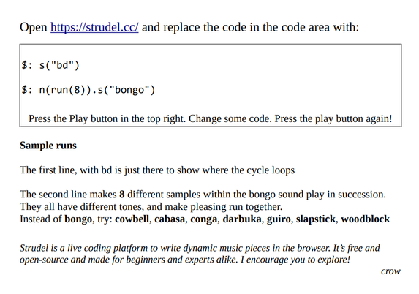
Task: Click the 'They all have different tones' sentence
Action: click(x=151, y=207)
